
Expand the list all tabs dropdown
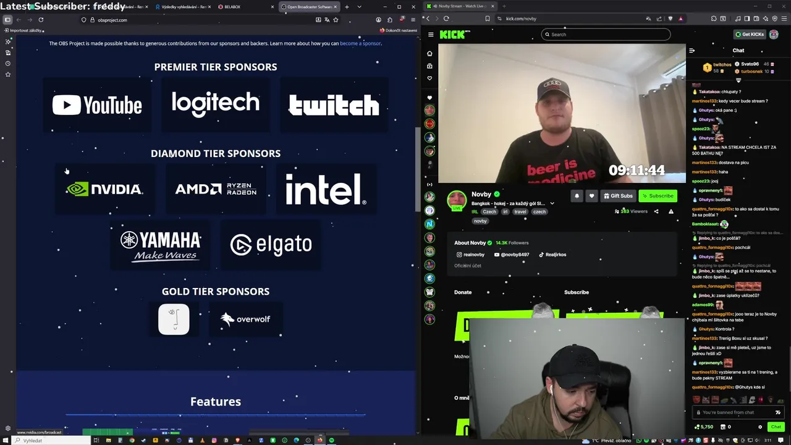359,7
